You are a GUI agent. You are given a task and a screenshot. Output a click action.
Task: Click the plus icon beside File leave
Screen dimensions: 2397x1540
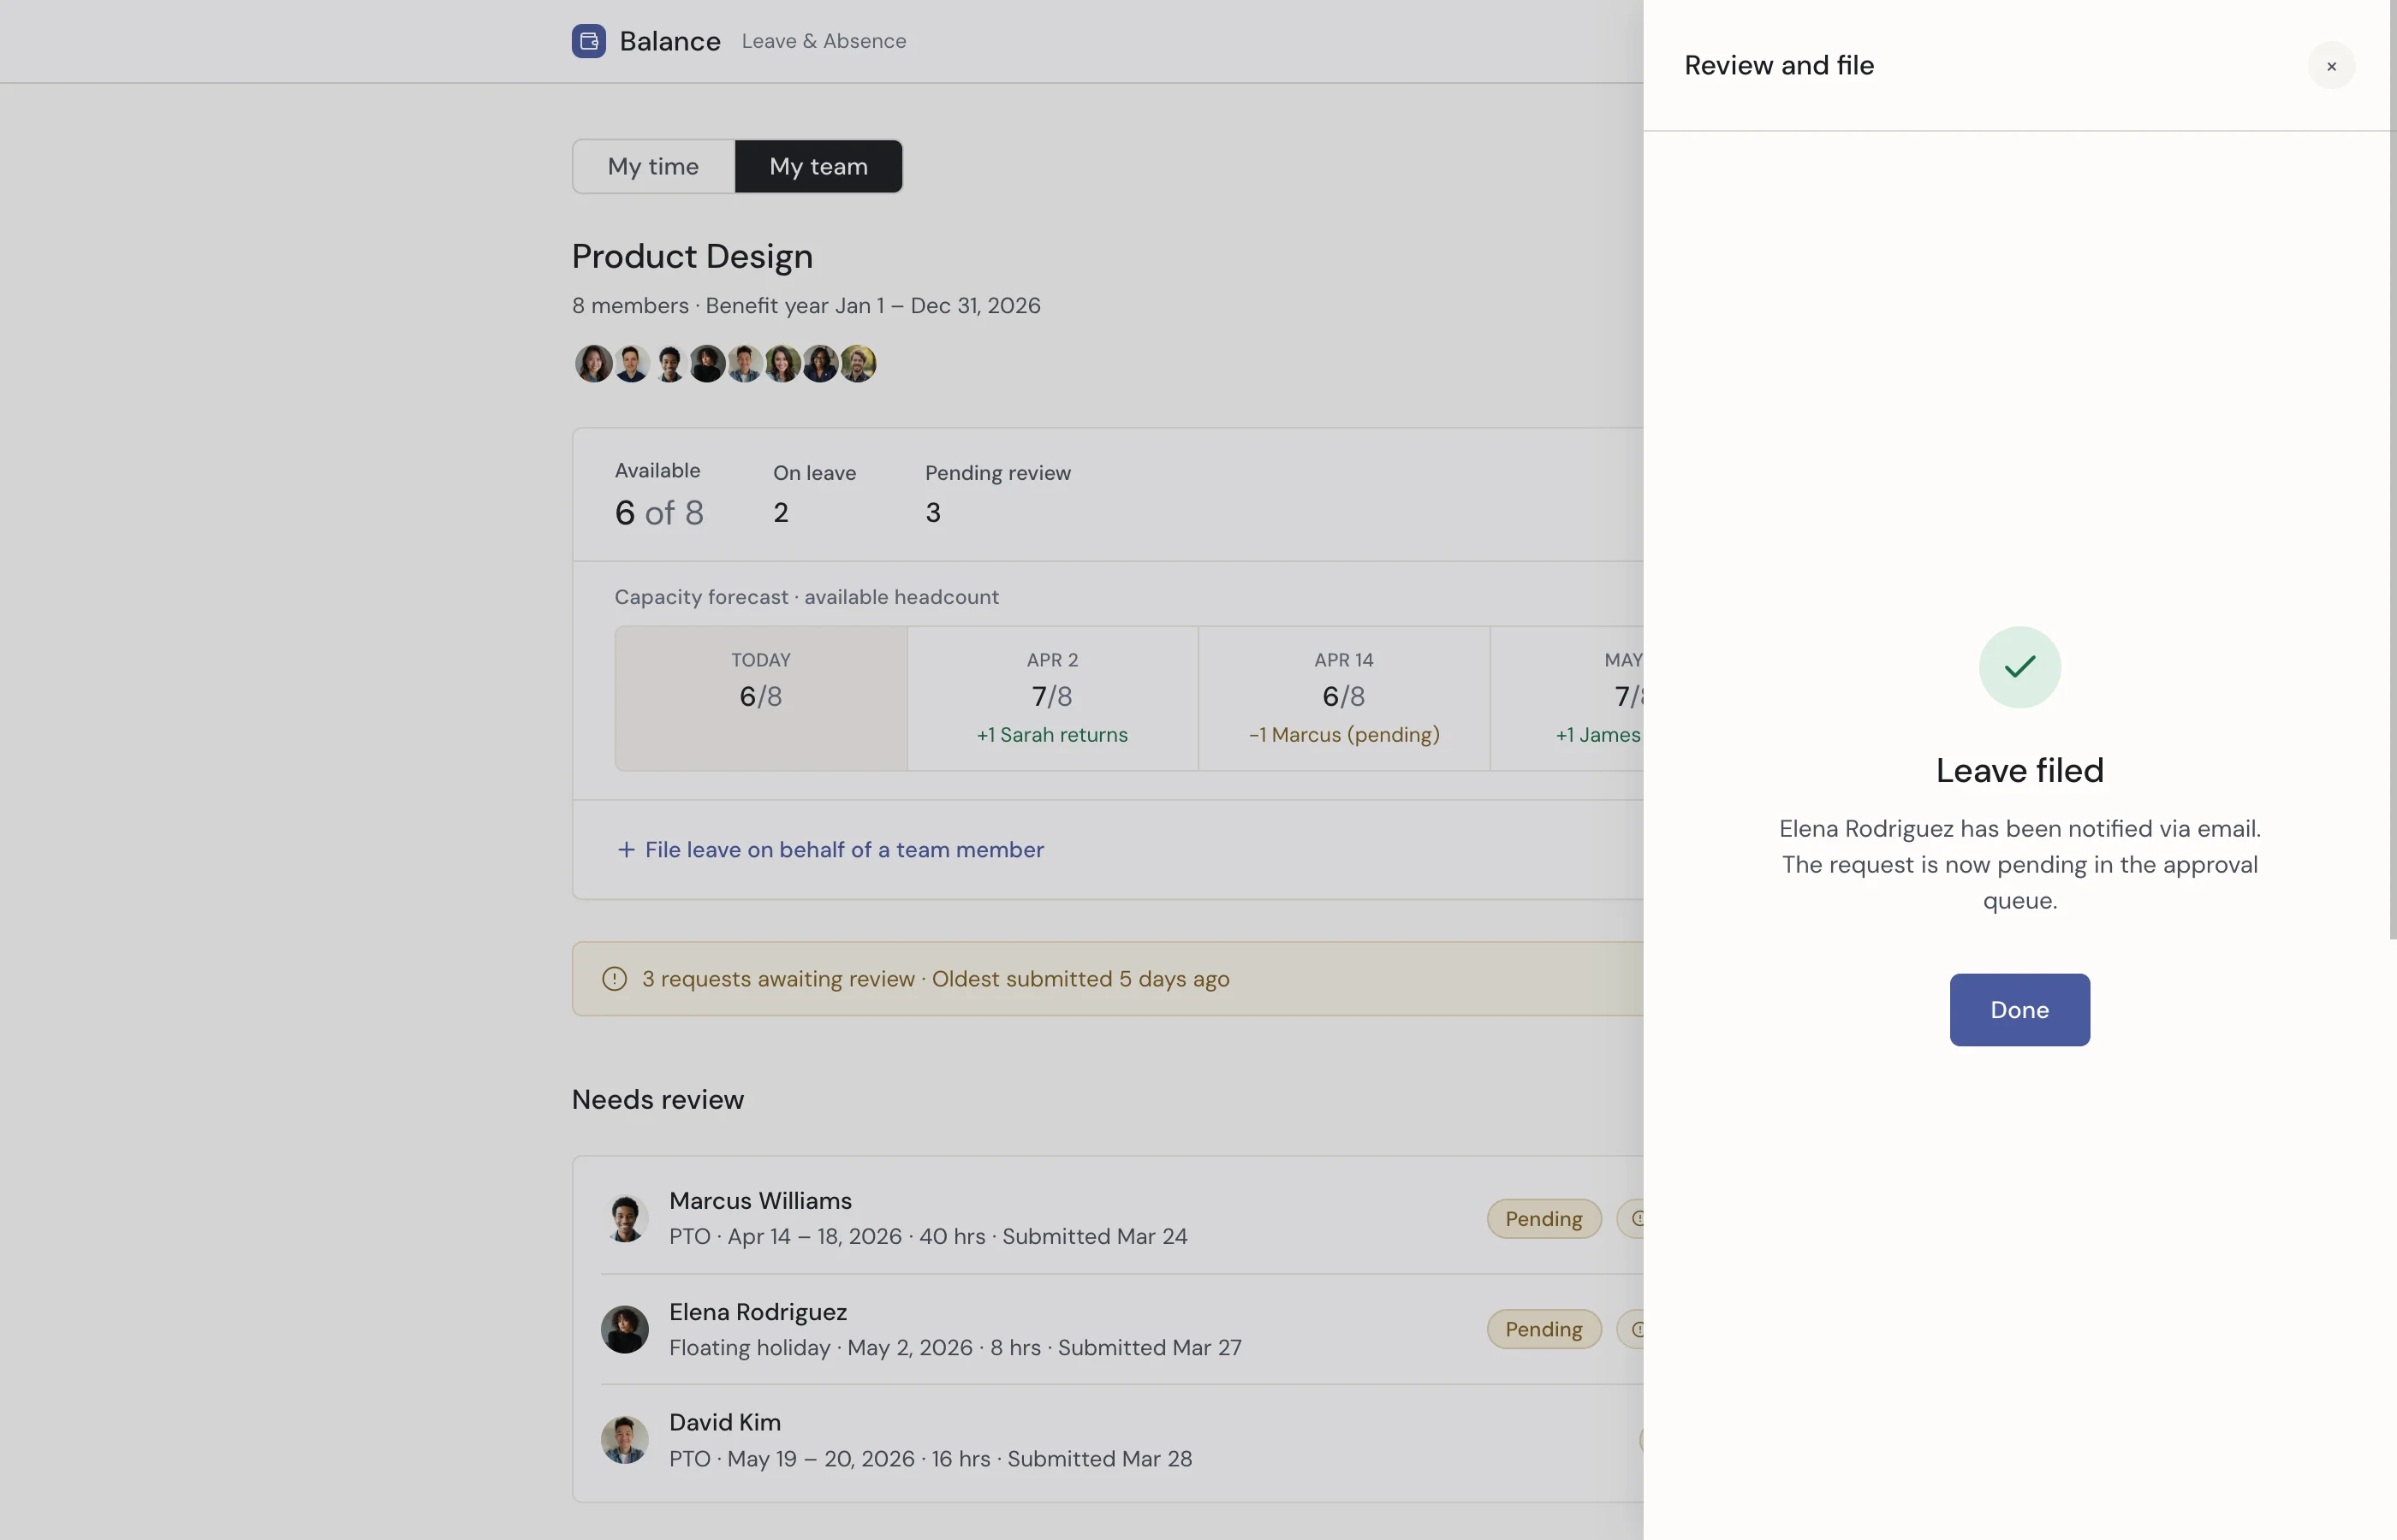coord(625,849)
